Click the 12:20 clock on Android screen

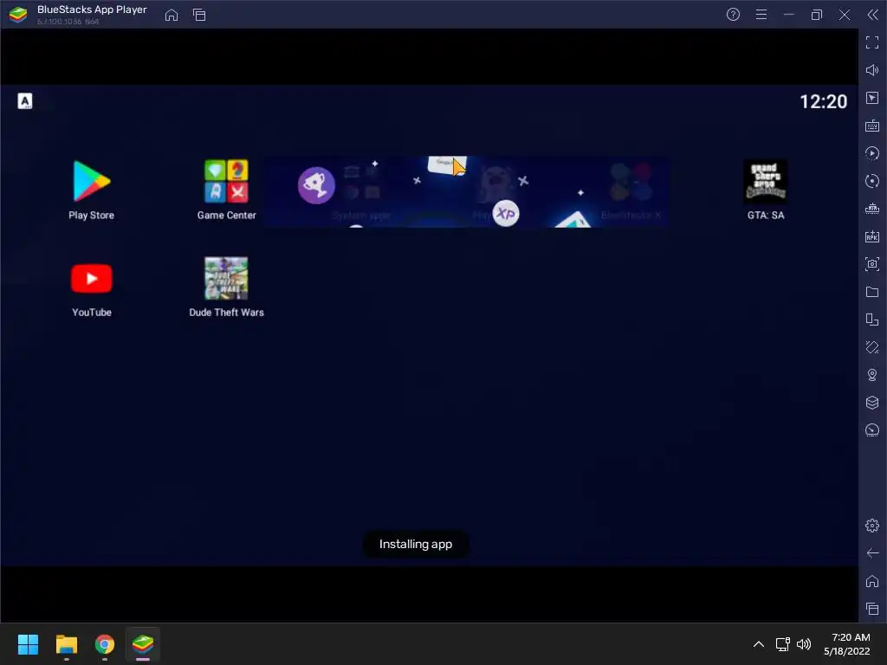823,102
